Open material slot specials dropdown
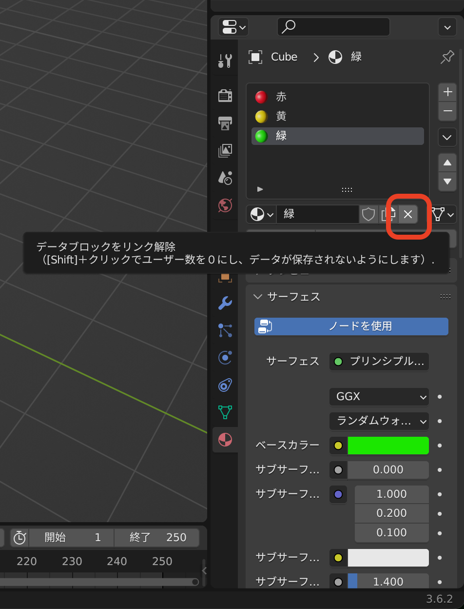This screenshot has width=464, height=609. (x=447, y=137)
